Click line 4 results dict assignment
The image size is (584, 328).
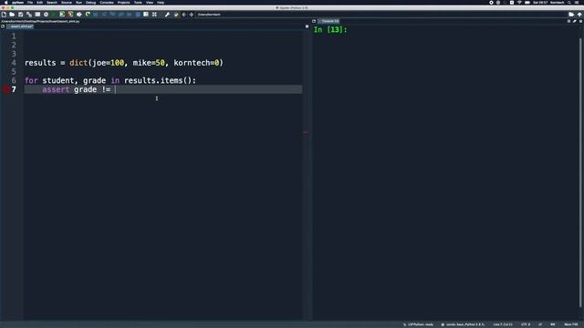tap(124, 63)
